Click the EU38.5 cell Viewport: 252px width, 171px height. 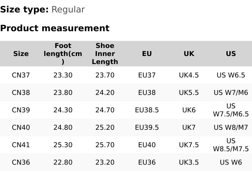147,110
